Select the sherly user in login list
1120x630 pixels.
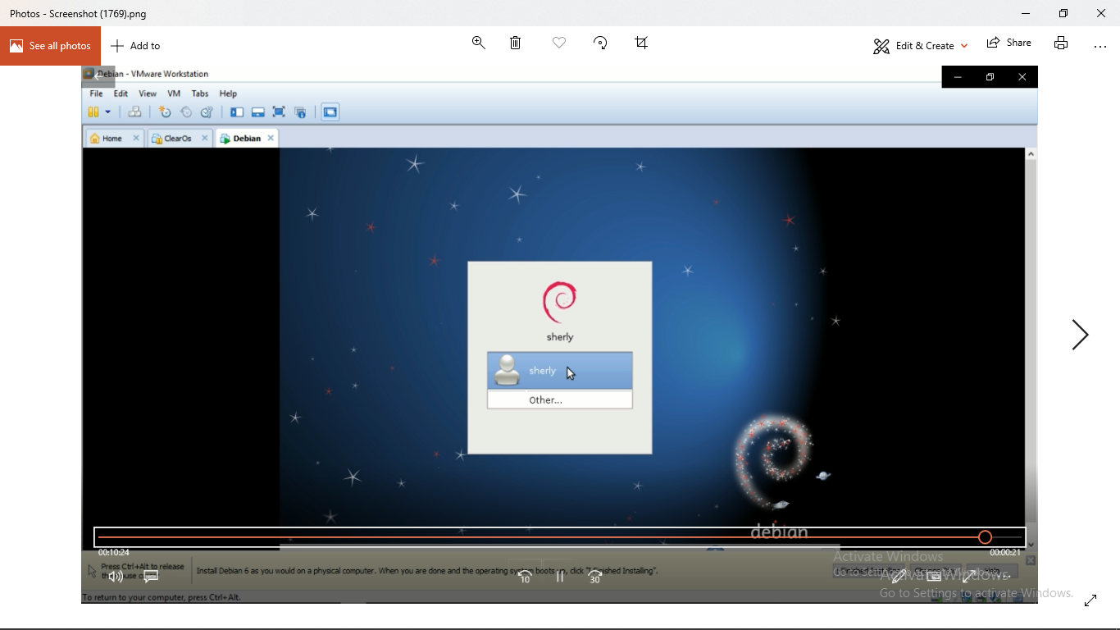pyautogui.click(x=560, y=371)
